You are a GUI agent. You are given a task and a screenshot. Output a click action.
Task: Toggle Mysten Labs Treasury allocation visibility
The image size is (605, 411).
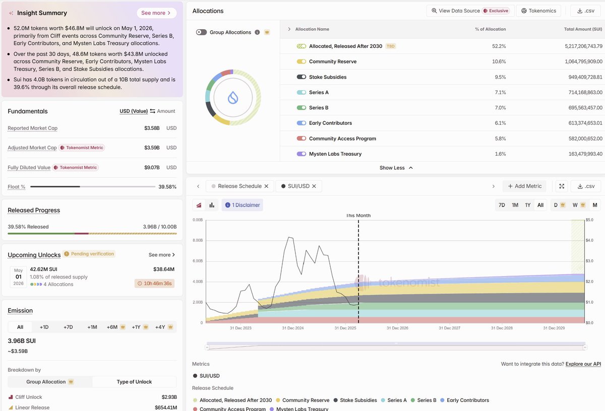point(301,154)
